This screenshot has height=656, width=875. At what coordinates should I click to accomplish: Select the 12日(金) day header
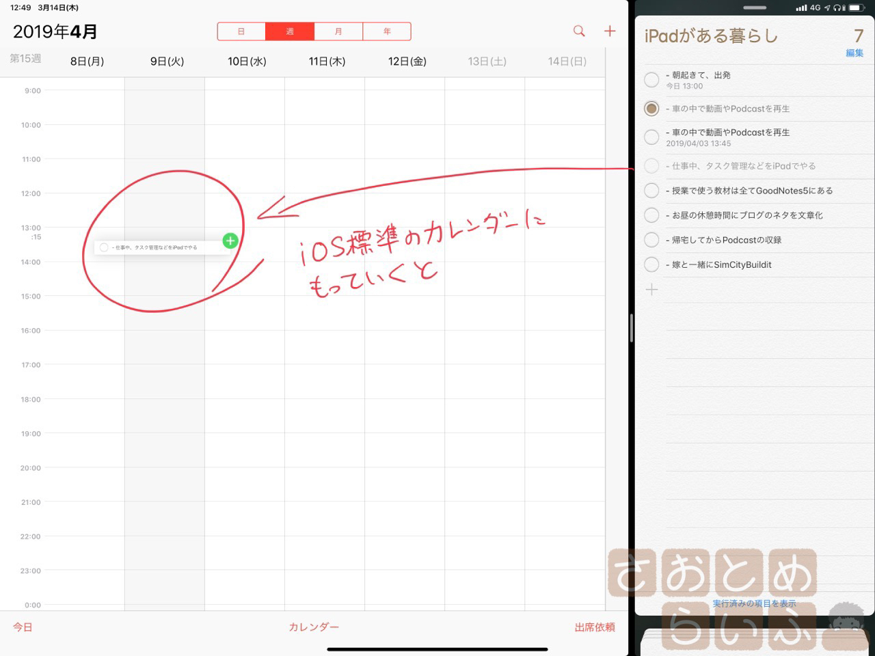(407, 61)
